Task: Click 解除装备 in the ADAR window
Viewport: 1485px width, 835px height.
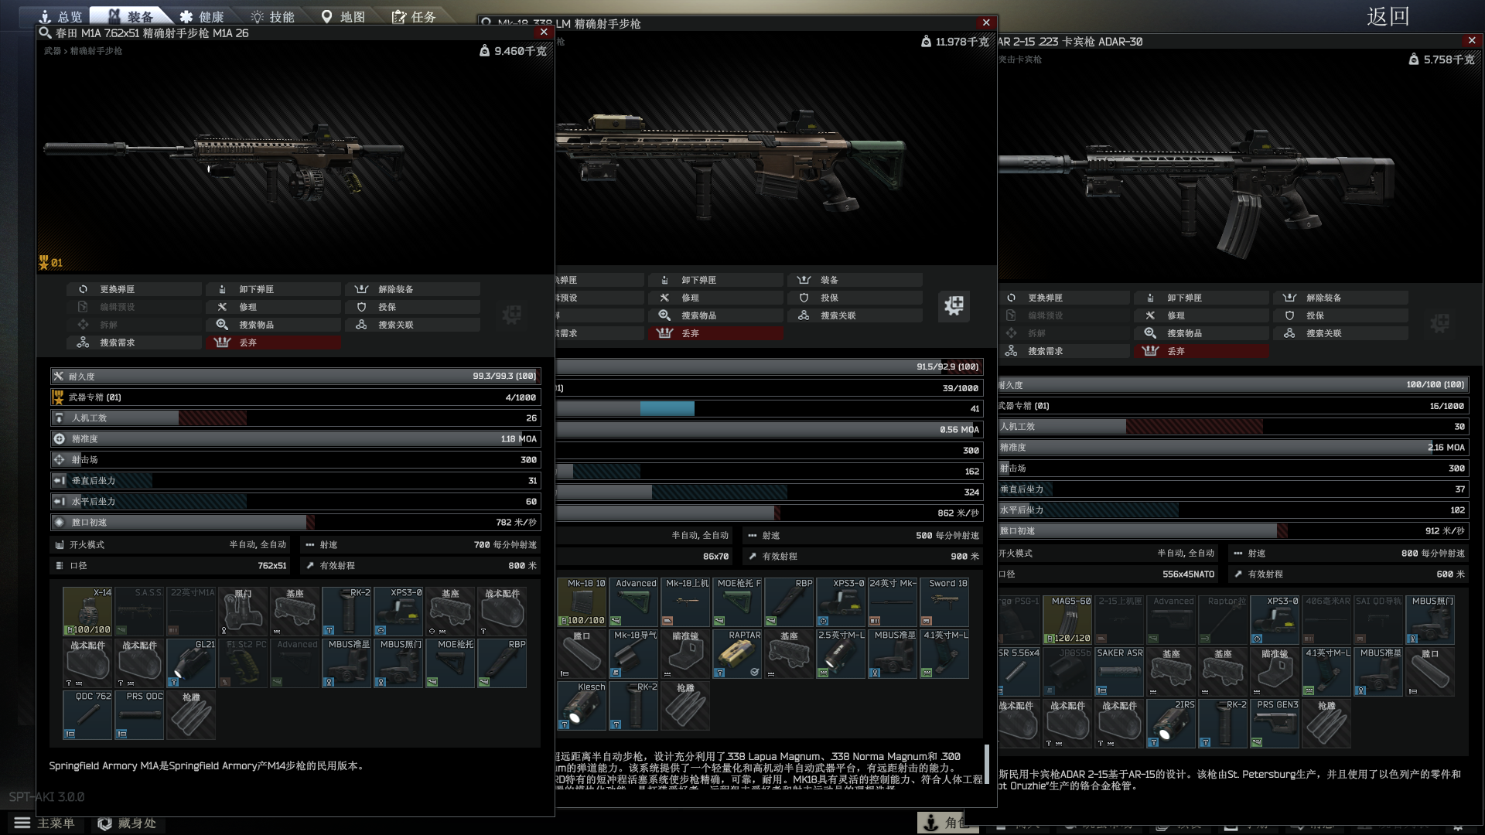Action: (1341, 298)
